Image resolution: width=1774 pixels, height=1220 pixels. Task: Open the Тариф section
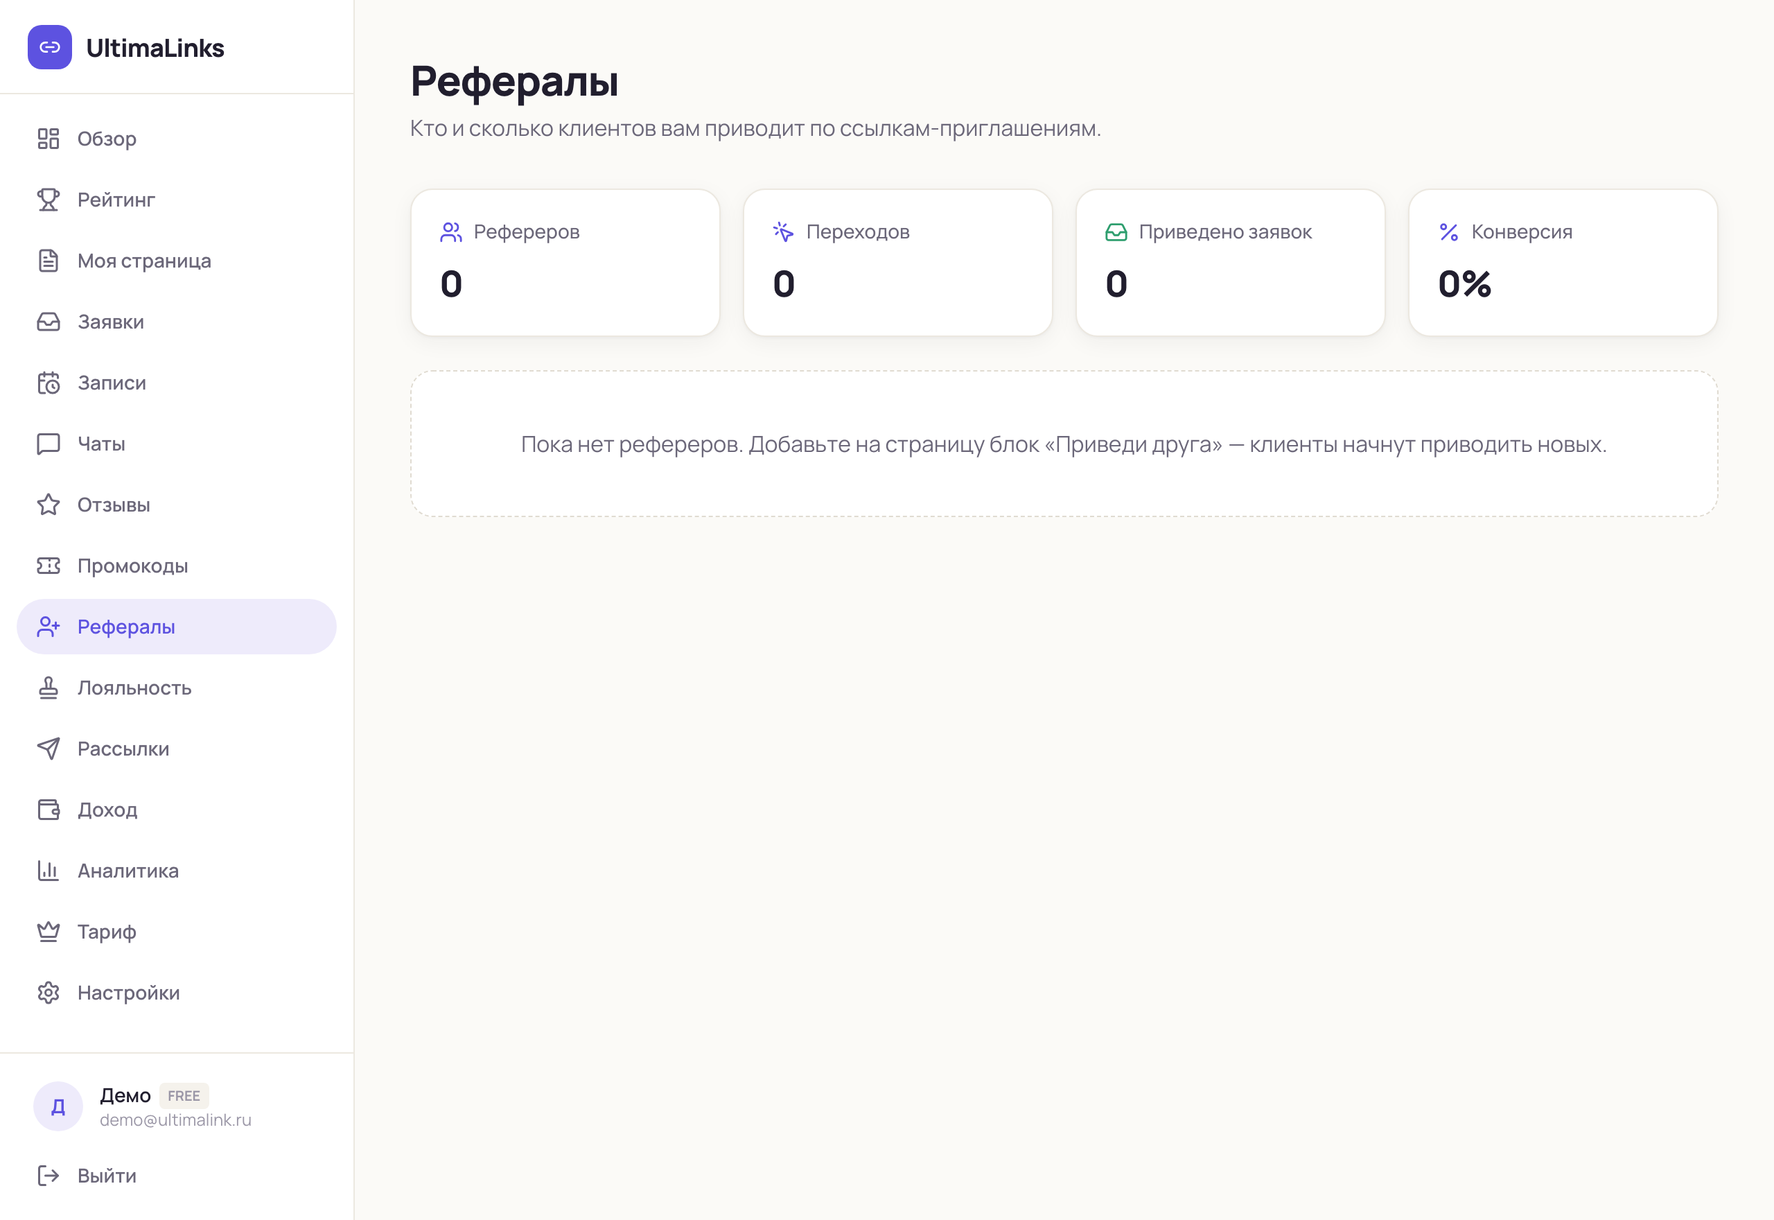click(177, 932)
